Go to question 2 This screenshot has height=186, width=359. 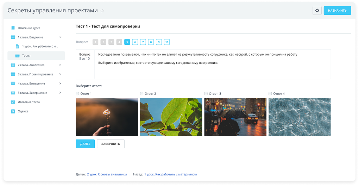click(x=103, y=42)
